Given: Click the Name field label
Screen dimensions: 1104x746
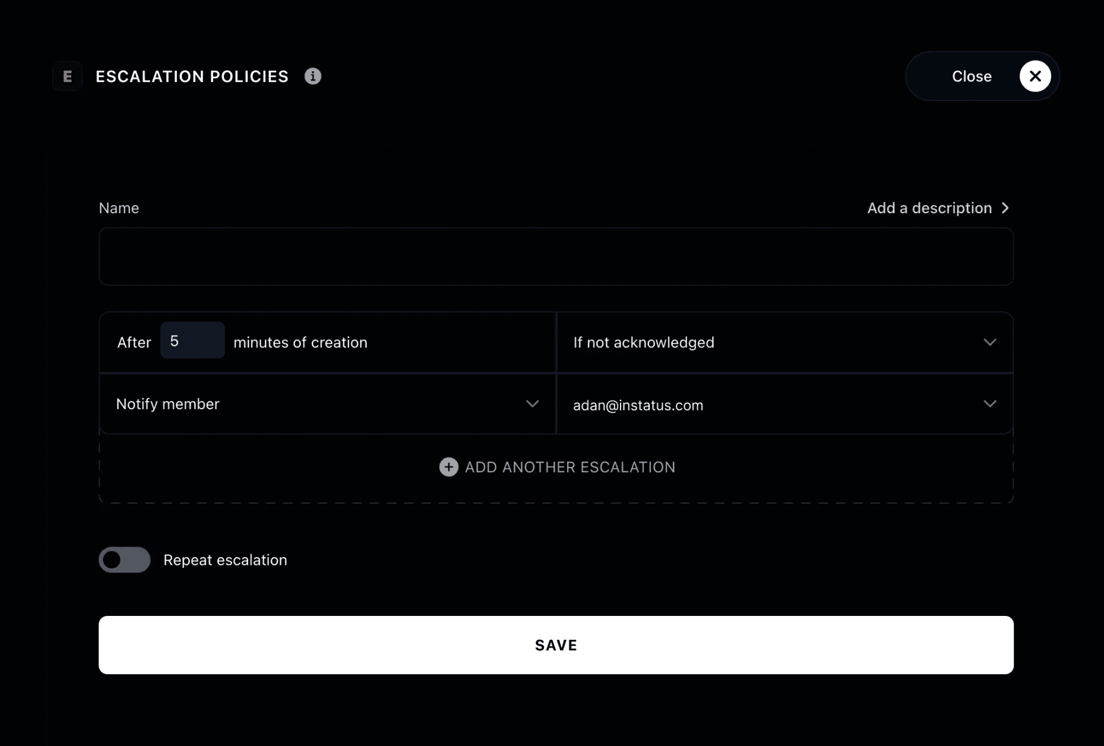Looking at the screenshot, I should 119,208.
